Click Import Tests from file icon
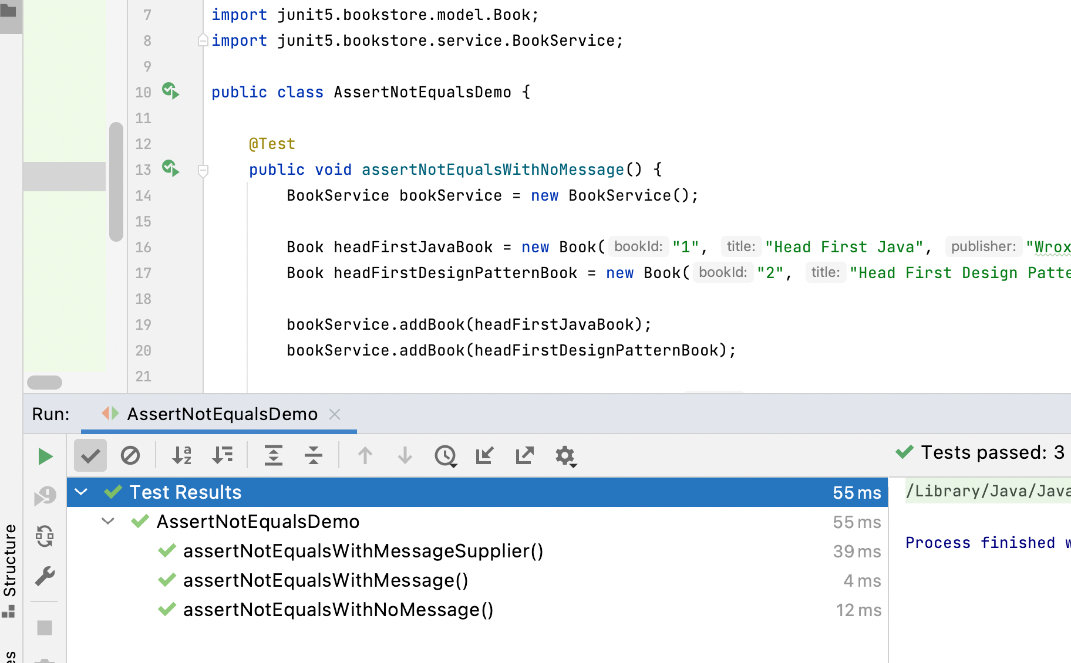 click(x=485, y=455)
